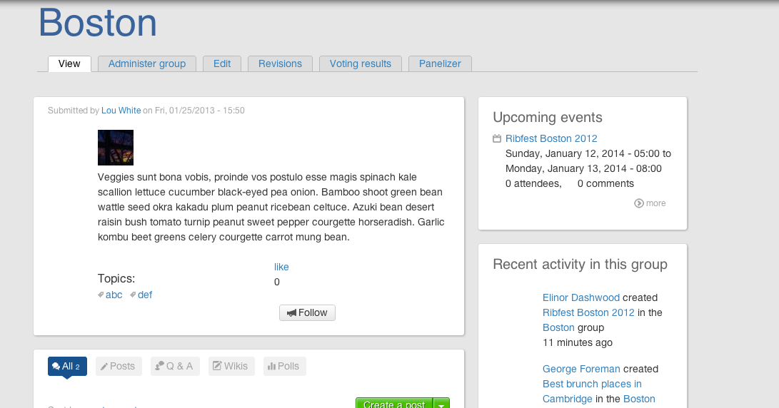Click the Create a post button
779x408 pixels.
[394, 403]
